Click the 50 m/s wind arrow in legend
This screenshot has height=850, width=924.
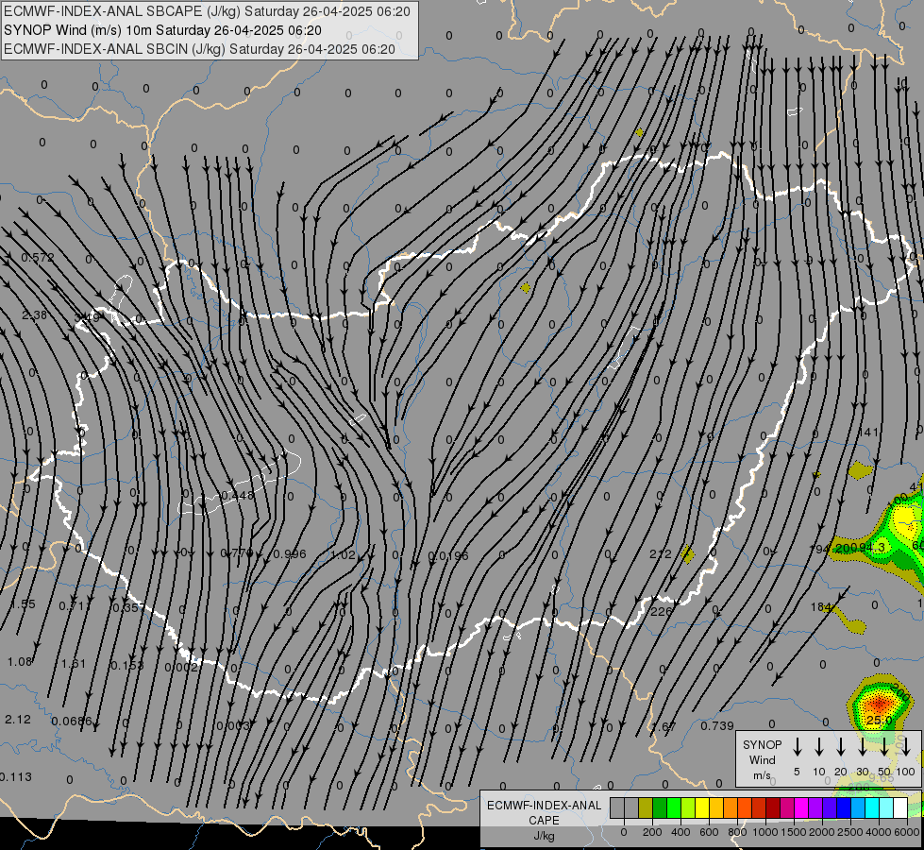pyautogui.click(x=884, y=746)
